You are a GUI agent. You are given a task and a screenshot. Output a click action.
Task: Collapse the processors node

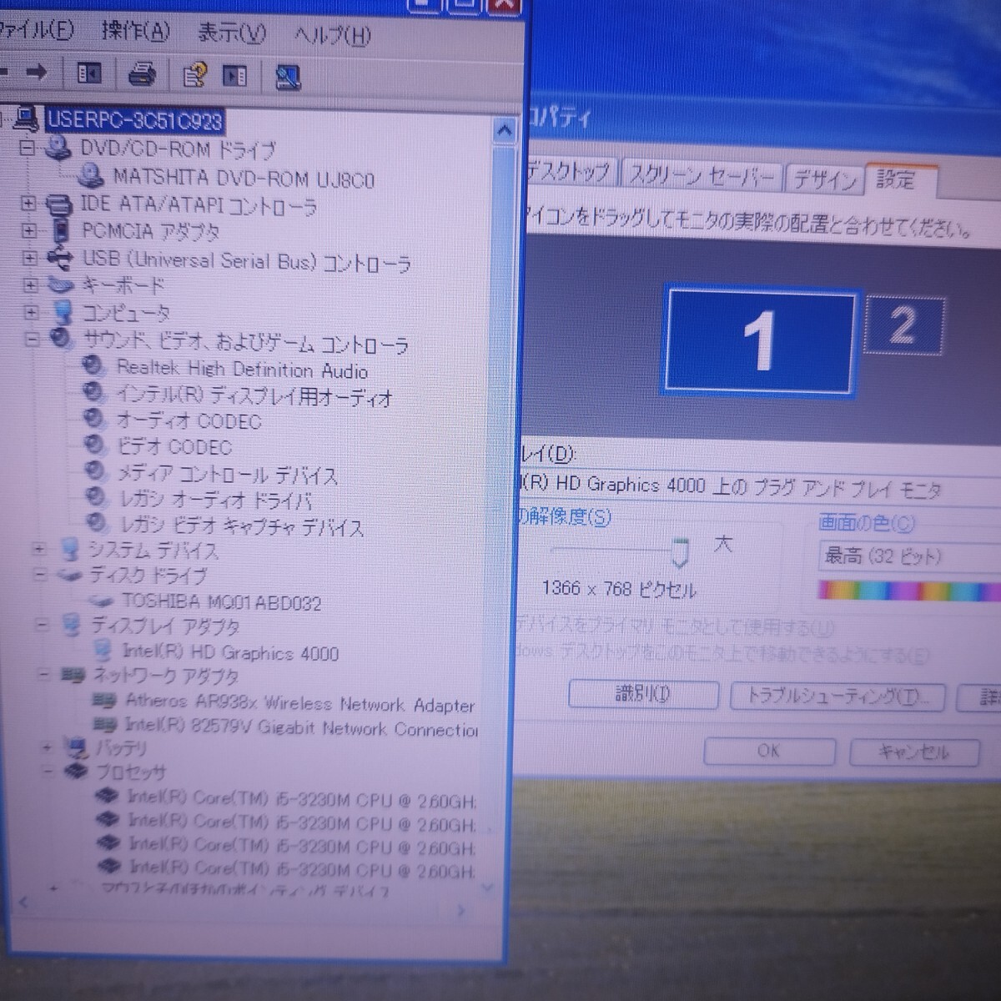(x=48, y=771)
